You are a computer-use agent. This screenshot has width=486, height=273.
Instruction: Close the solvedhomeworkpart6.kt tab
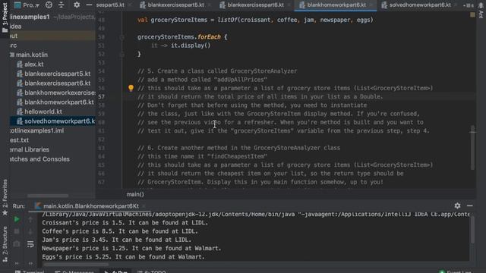click(x=456, y=5)
